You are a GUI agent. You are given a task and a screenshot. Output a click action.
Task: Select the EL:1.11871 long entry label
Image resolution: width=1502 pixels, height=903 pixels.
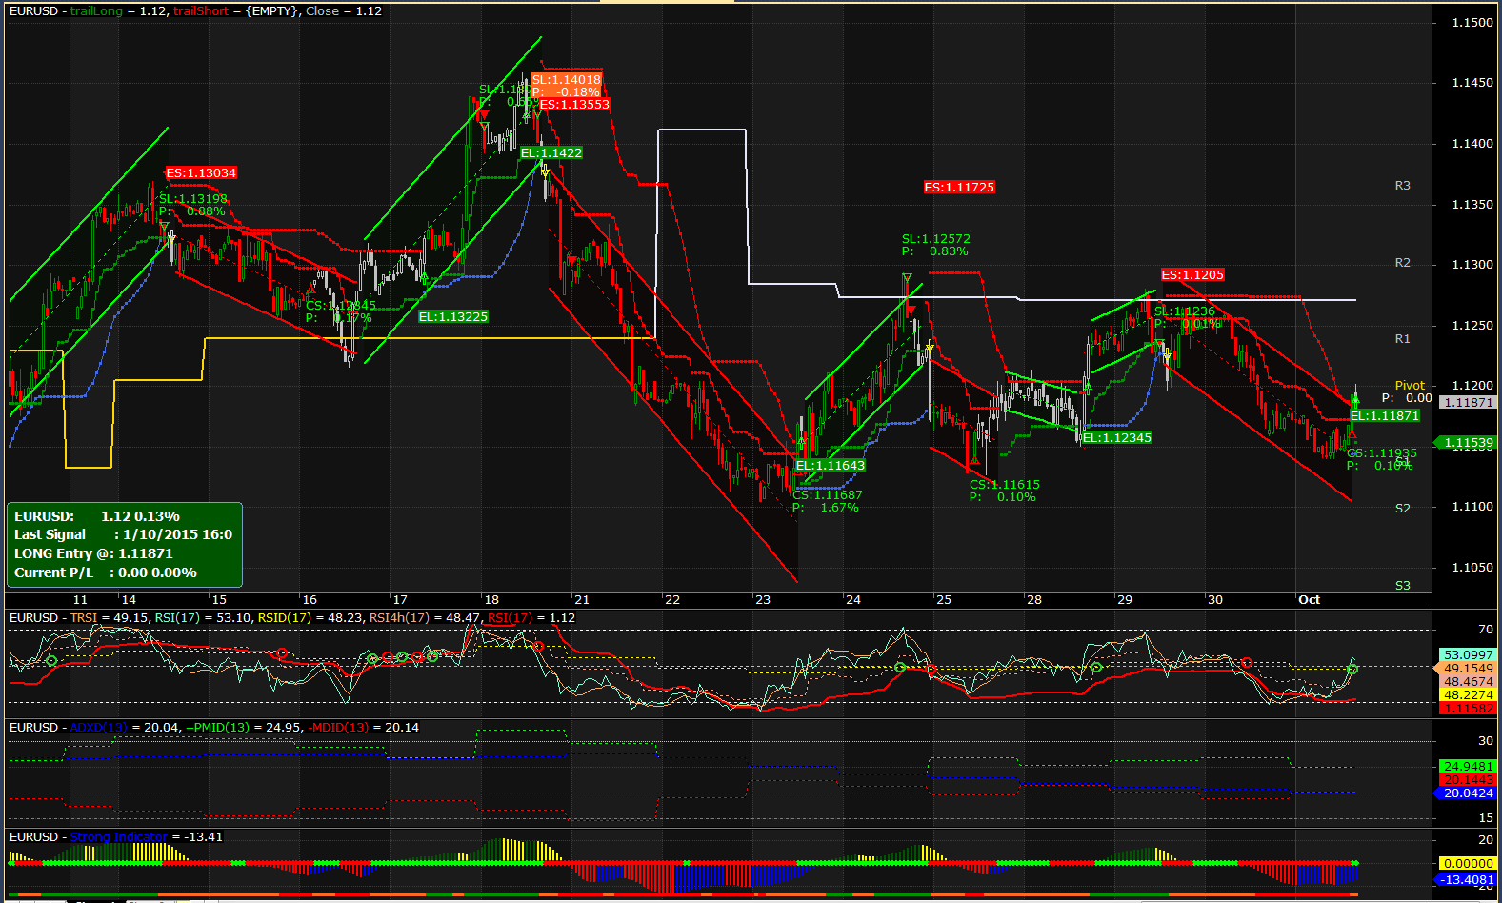point(1385,415)
